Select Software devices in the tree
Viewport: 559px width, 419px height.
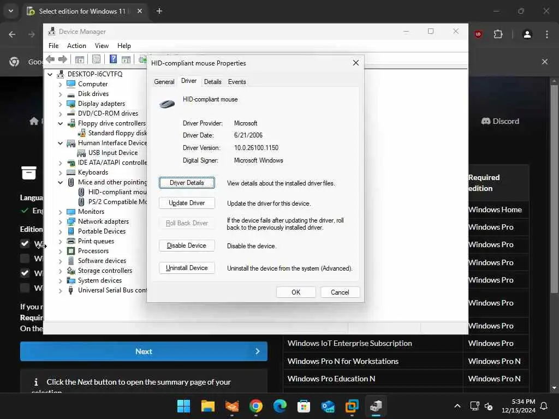102,261
